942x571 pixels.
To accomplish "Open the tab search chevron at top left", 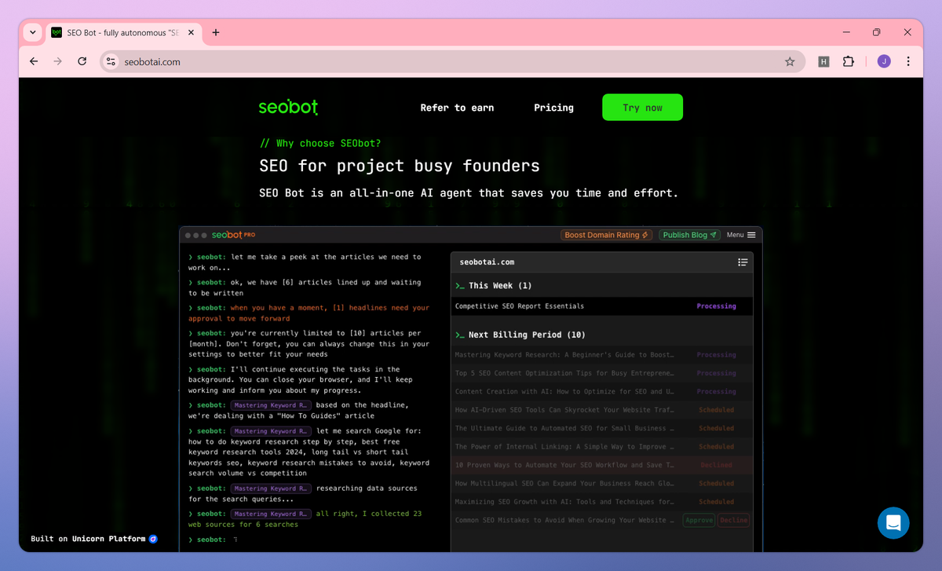I will coord(31,32).
